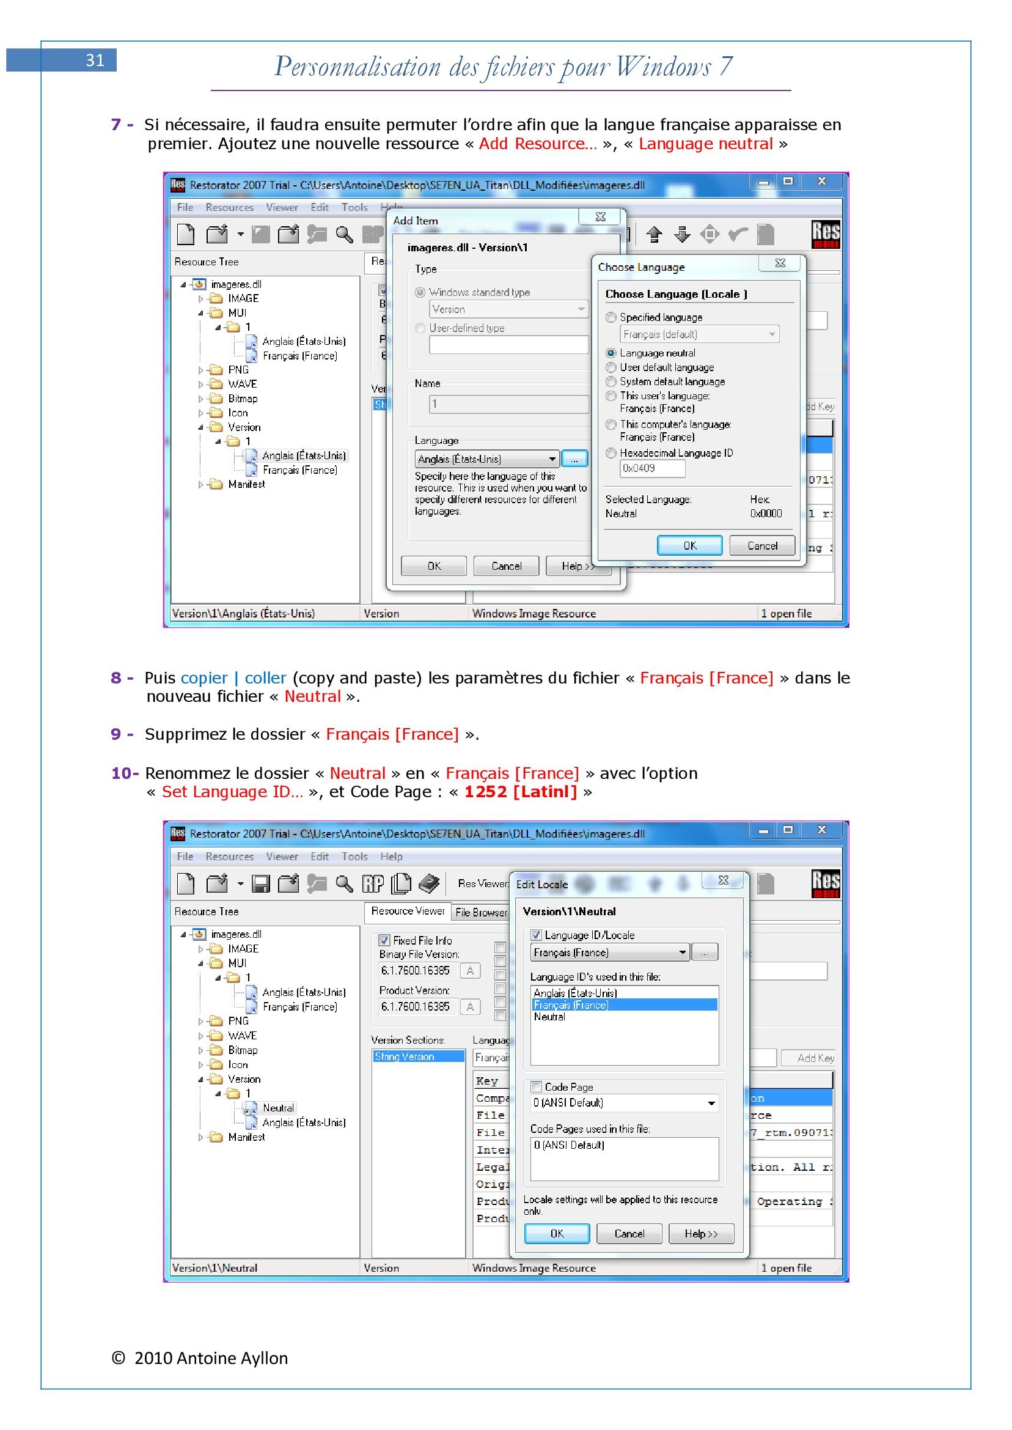Click imageres.dll root icon in Edit Locale window tree
1012x1430 pixels.
[199, 934]
